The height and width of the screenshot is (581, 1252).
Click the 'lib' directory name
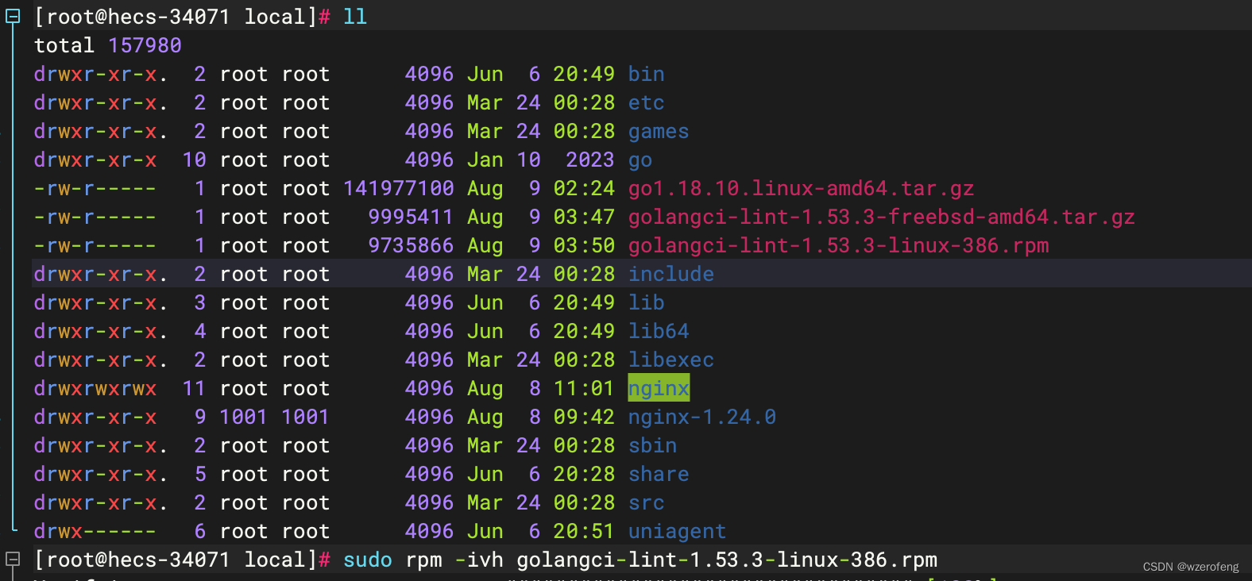coord(647,302)
